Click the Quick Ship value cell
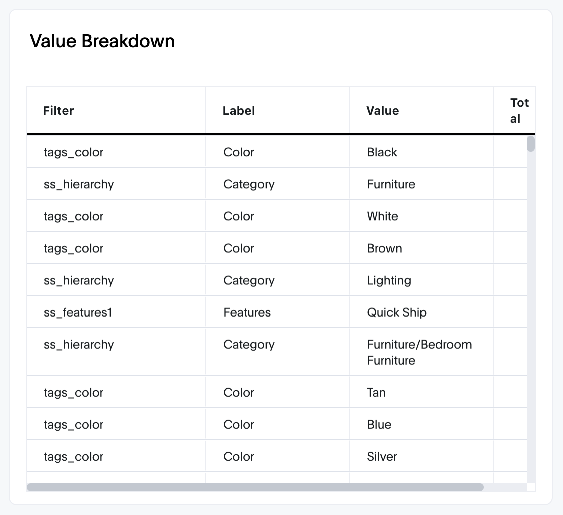The image size is (563, 515). tap(421, 312)
